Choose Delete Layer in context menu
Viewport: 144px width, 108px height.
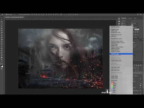click(x=114, y=31)
